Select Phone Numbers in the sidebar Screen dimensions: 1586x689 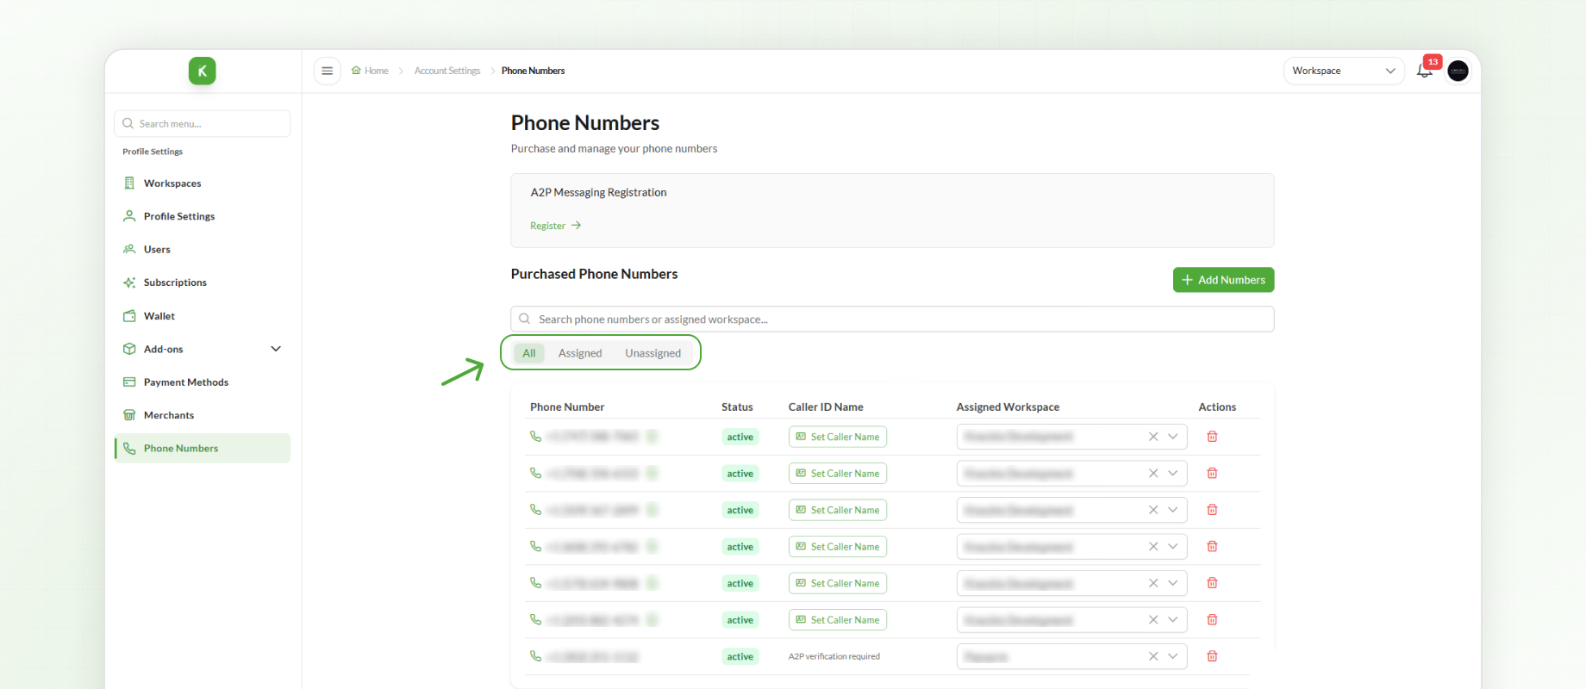203,448
